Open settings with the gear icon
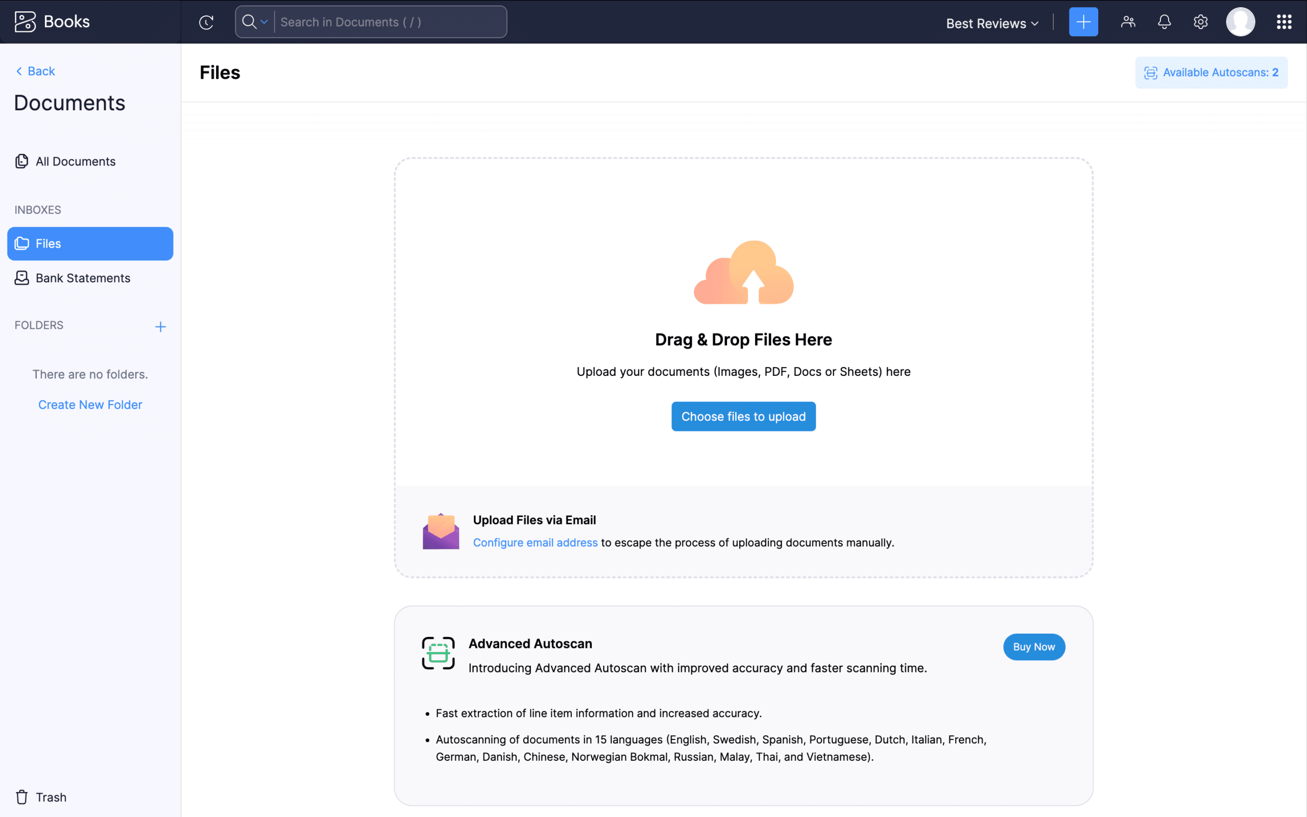 (1200, 21)
